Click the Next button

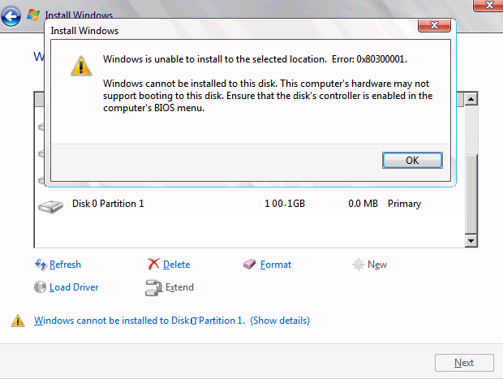464,363
